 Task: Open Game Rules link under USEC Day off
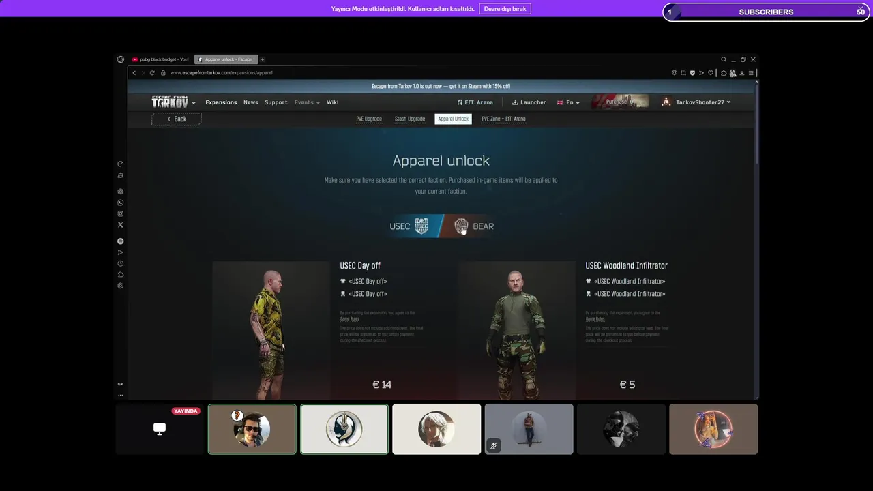(x=350, y=319)
